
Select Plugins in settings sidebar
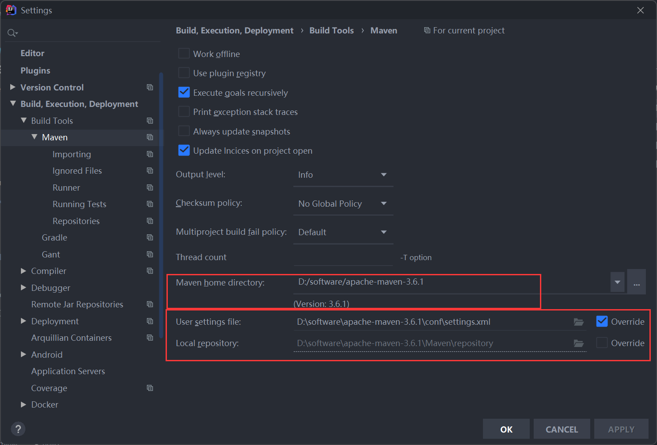[x=35, y=70]
